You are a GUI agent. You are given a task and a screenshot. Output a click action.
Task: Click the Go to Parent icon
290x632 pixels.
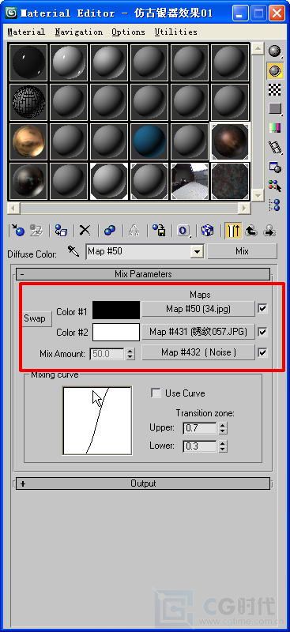coord(250,231)
